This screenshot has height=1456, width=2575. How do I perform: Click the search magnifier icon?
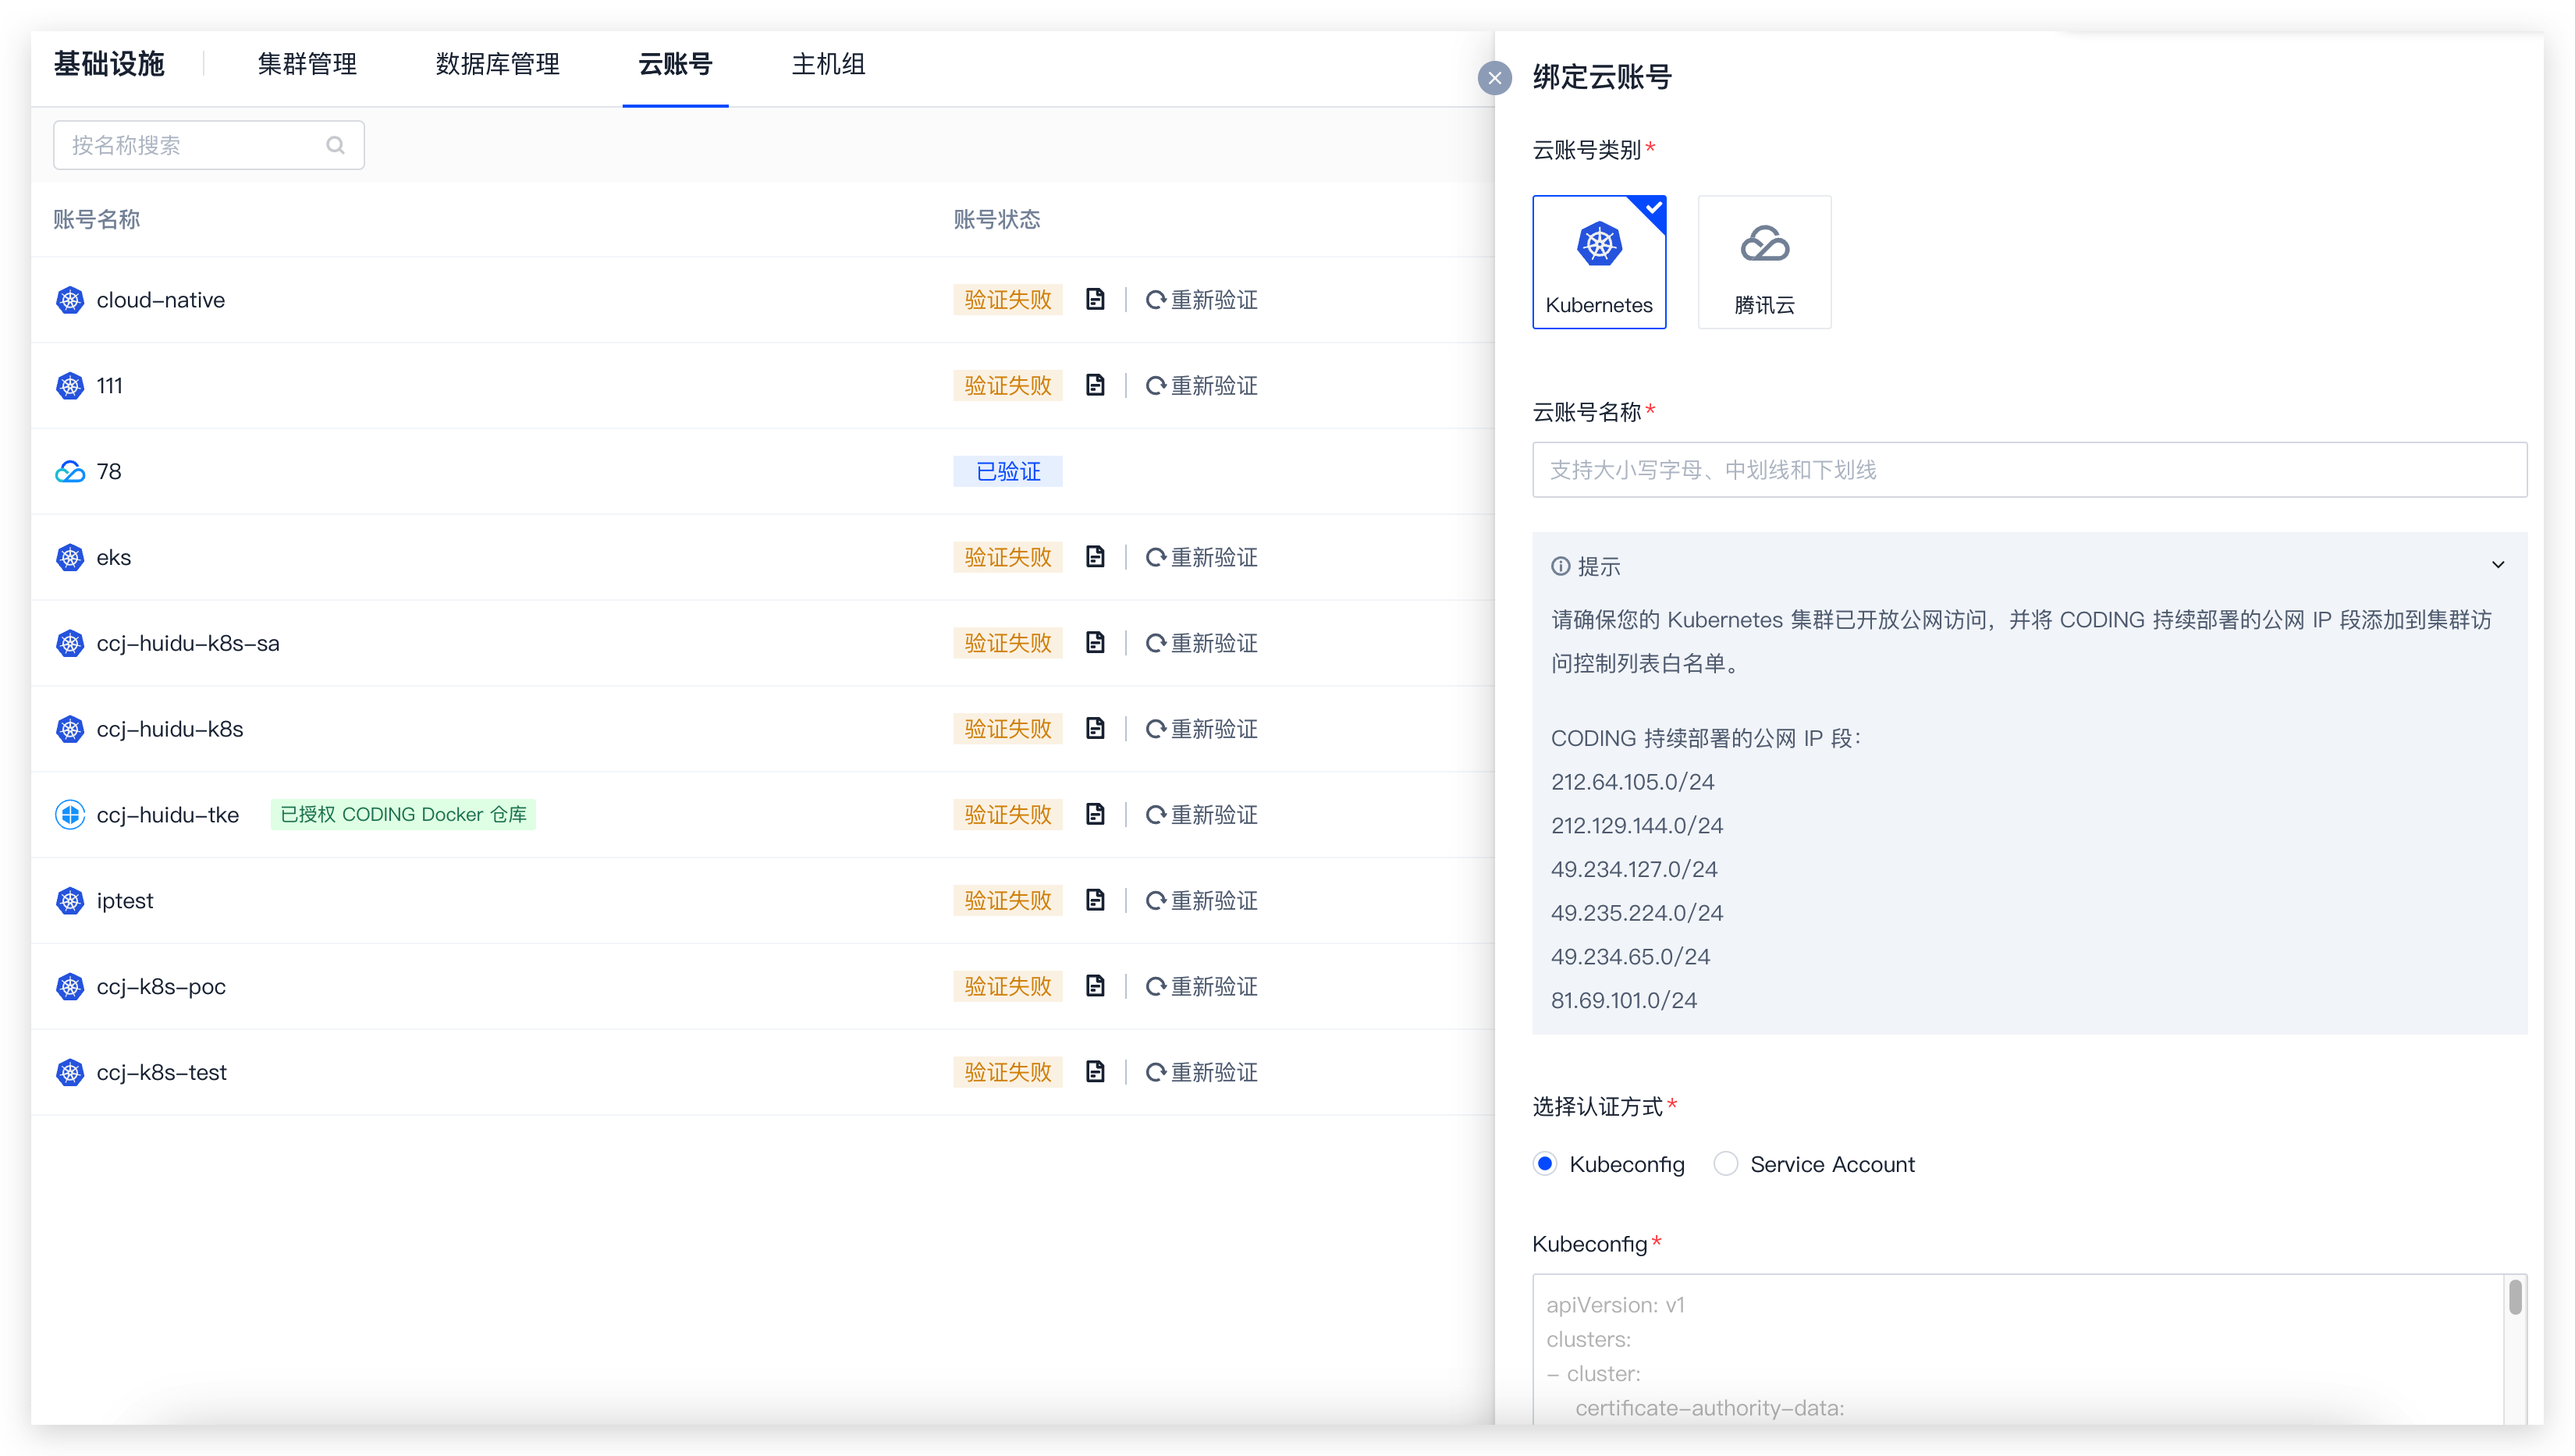click(335, 146)
